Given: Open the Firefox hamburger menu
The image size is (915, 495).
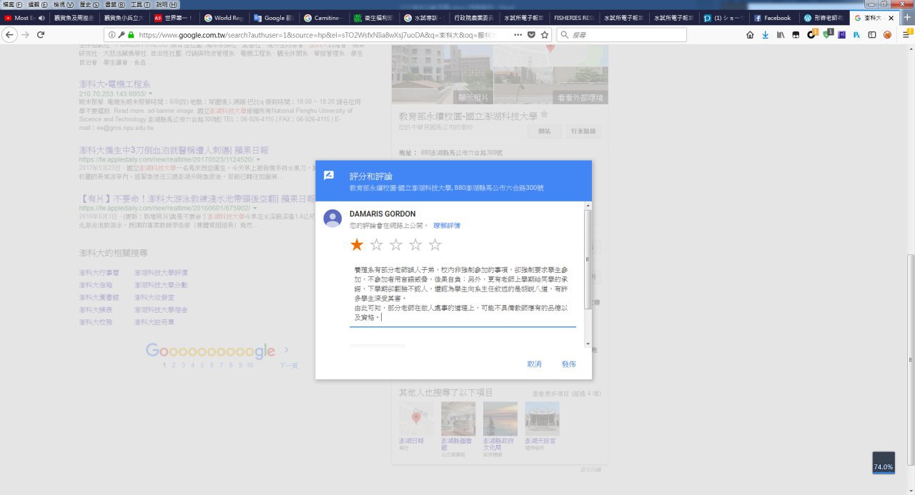Looking at the screenshot, I should 906,34.
